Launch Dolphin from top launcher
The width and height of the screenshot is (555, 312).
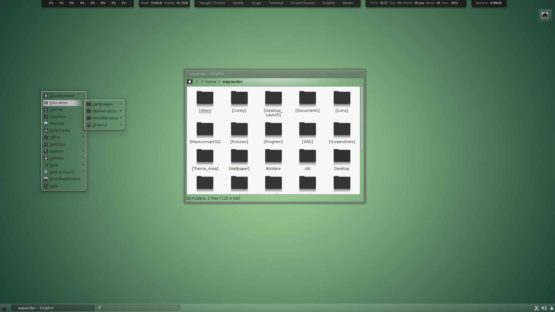click(x=329, y=3)
